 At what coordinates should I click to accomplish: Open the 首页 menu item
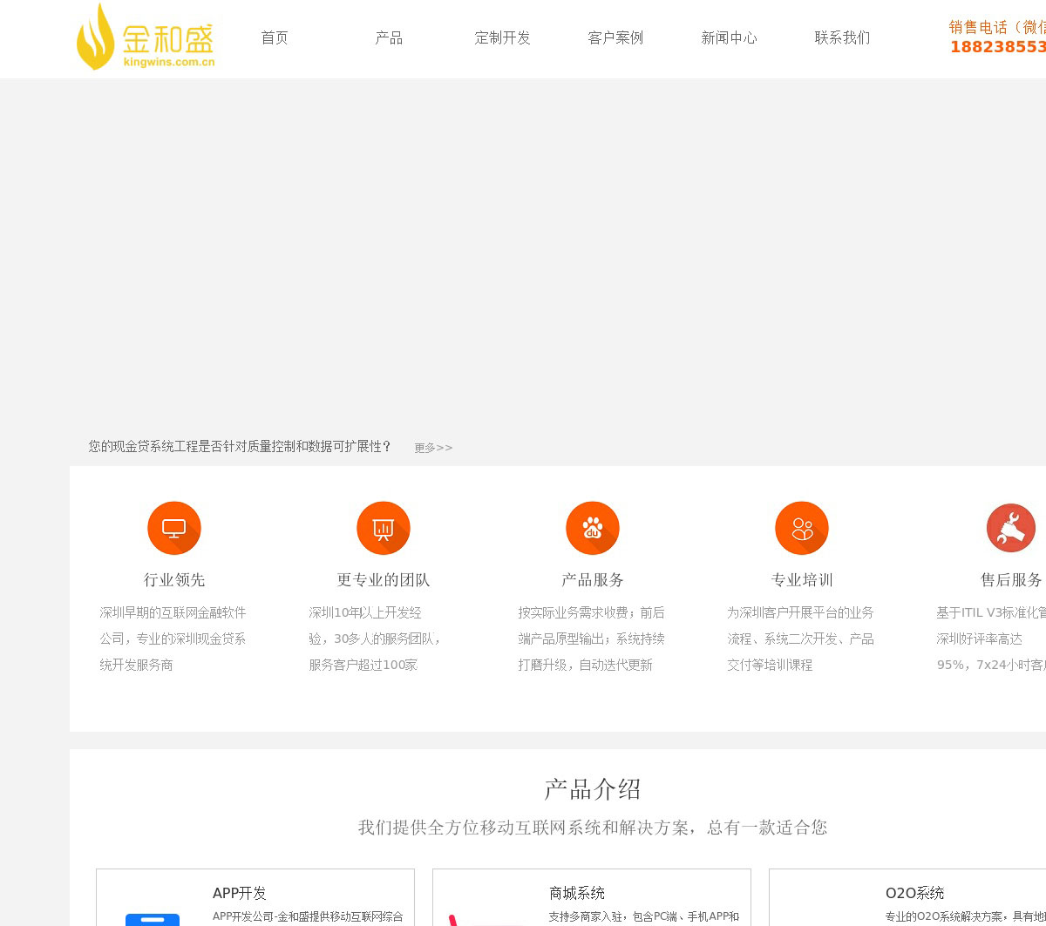click(275, 37)
